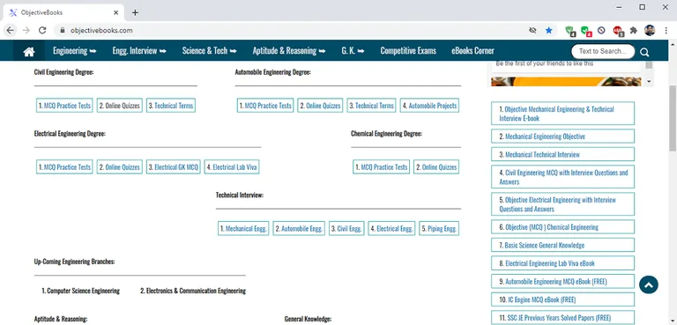Open Civil Engineering MCQ with Interview ebook
Viewport: 677px width, 325px height.
pyautogui.click(x=562, y=177)
